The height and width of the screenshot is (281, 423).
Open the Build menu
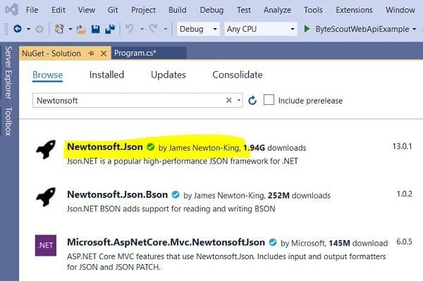pyautogui.click(x=177, y=10)
